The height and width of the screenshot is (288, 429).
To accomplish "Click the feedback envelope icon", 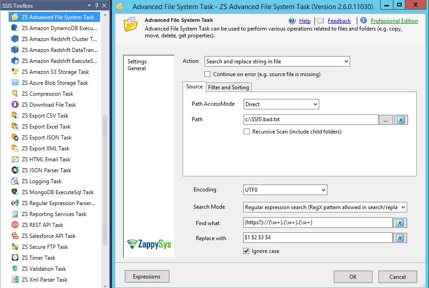I will tap(320, 21).
